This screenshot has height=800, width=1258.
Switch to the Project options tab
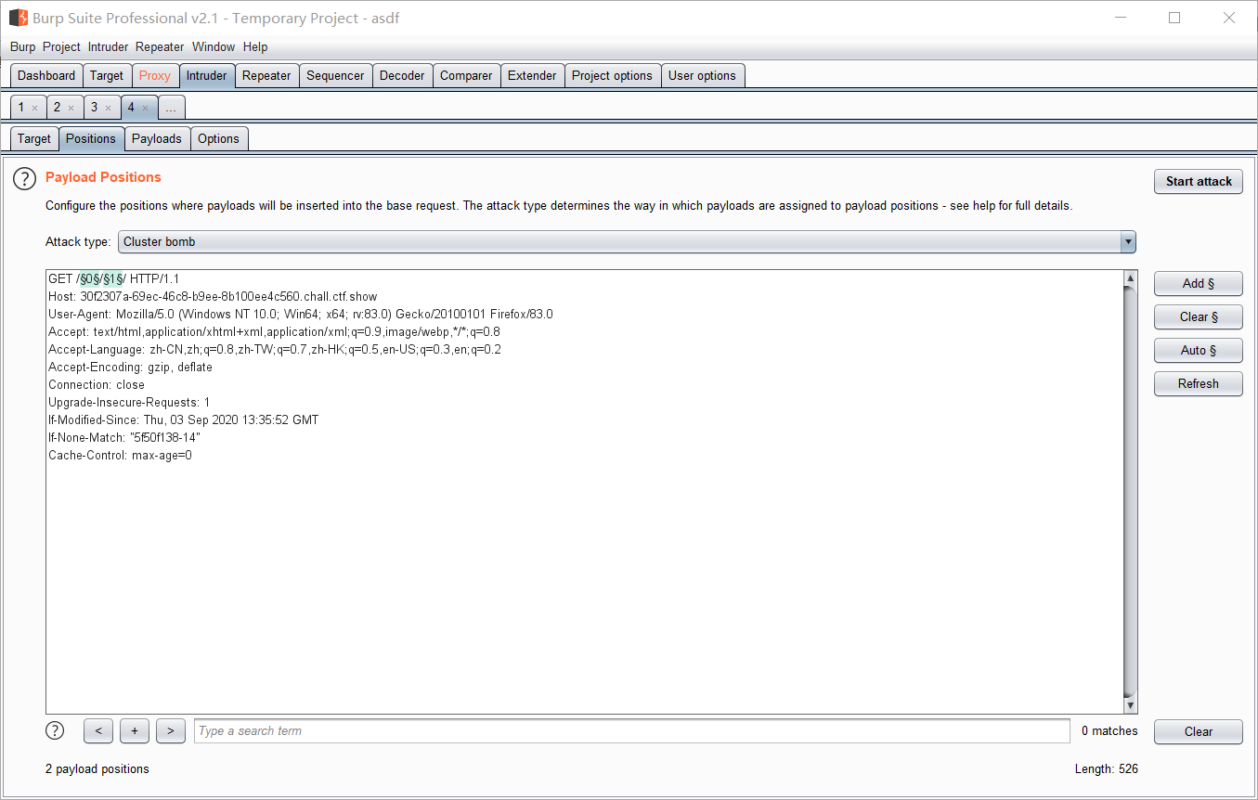[x=612, y=76]
